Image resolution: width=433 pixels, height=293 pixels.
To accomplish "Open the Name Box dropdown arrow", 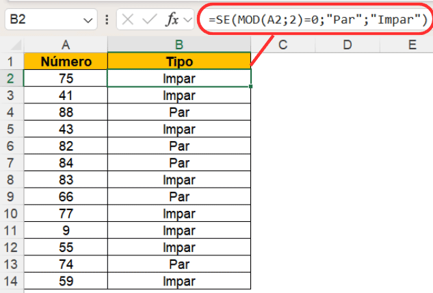I will [x=86, y=21].
